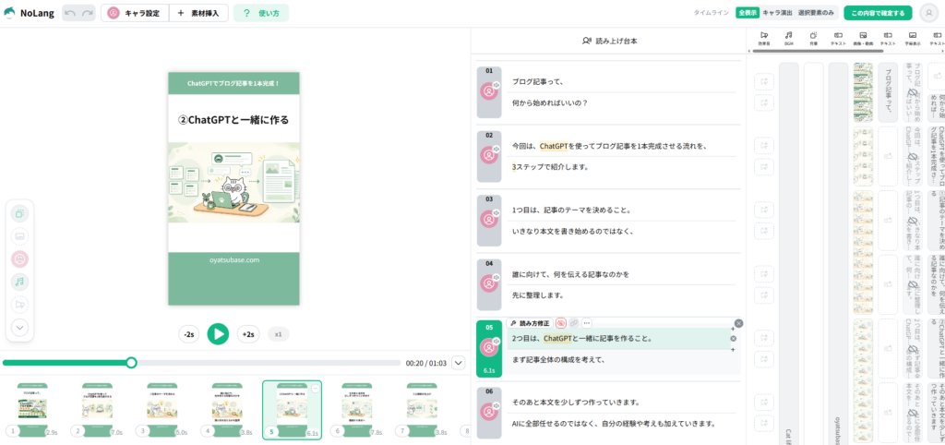Open the user account avatar menu
This screenshot has height=445, width=945.
[929, 13]
